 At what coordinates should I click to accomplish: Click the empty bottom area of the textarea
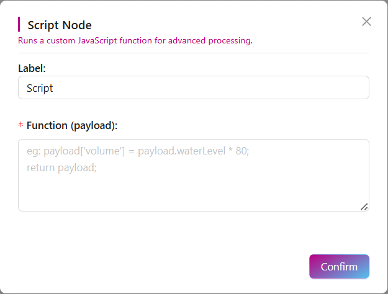(x=186, y=197)
